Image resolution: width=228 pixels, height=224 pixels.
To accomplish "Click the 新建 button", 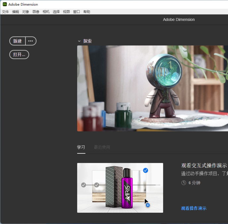I will (x=18, y=41).
